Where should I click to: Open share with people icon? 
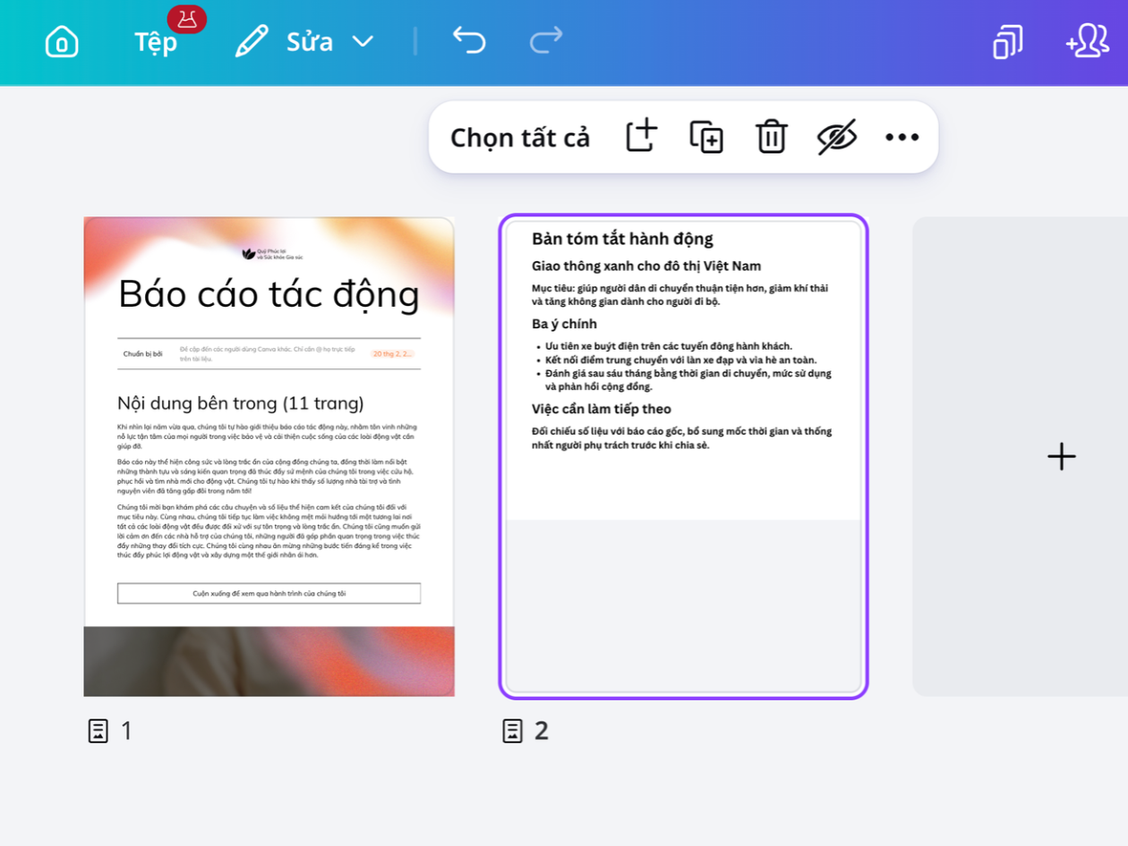point(1087,41)
